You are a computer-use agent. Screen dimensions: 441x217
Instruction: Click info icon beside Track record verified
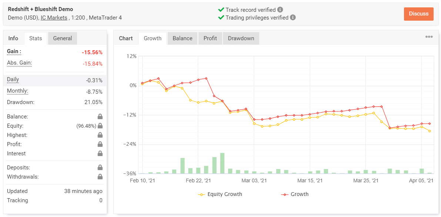pyautogui.click(x=280, y=10)
